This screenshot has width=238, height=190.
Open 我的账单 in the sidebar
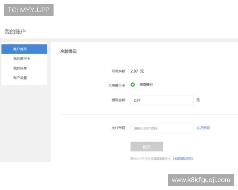point(20,68)
